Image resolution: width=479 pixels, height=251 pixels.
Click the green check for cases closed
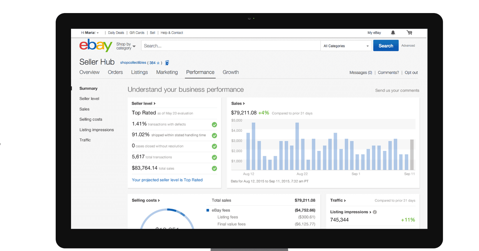214,146
